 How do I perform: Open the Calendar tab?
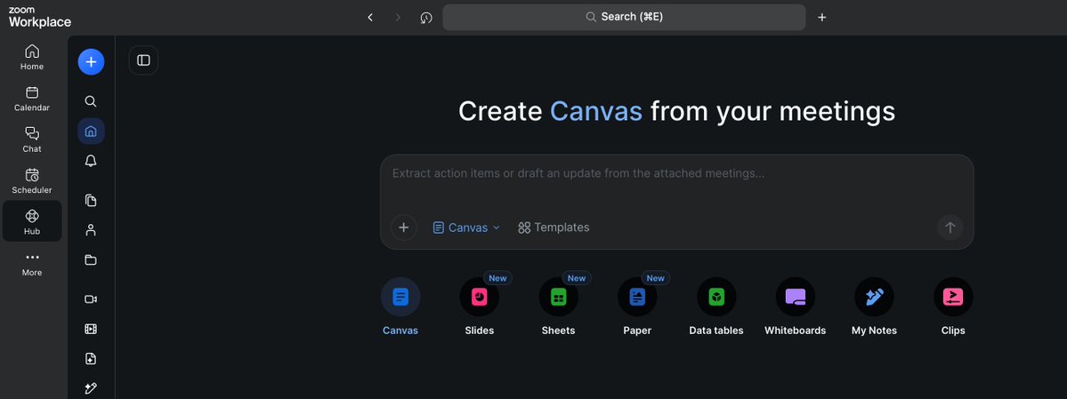coord(32,99)
